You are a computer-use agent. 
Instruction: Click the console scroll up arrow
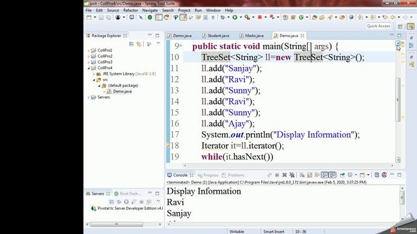point(402,188)
